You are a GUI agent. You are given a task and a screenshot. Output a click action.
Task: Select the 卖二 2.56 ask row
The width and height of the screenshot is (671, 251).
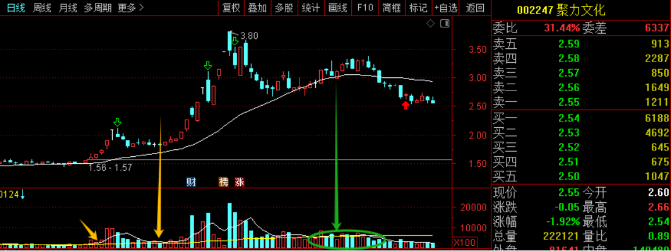click(x=581, y=88)
